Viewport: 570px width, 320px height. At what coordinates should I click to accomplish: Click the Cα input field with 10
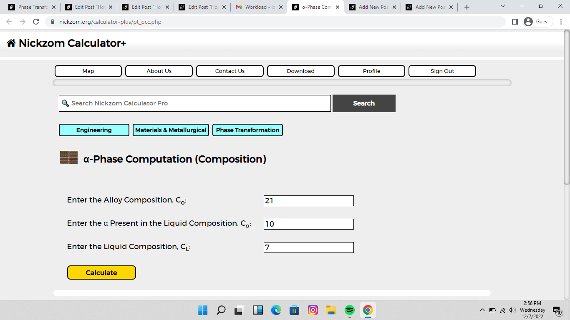click(309, 224)
